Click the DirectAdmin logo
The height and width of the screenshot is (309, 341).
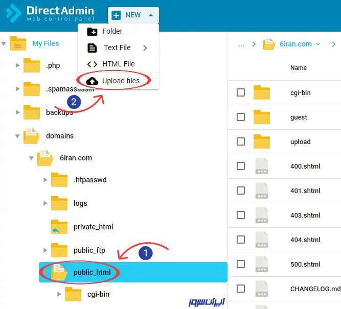[50, 13]
